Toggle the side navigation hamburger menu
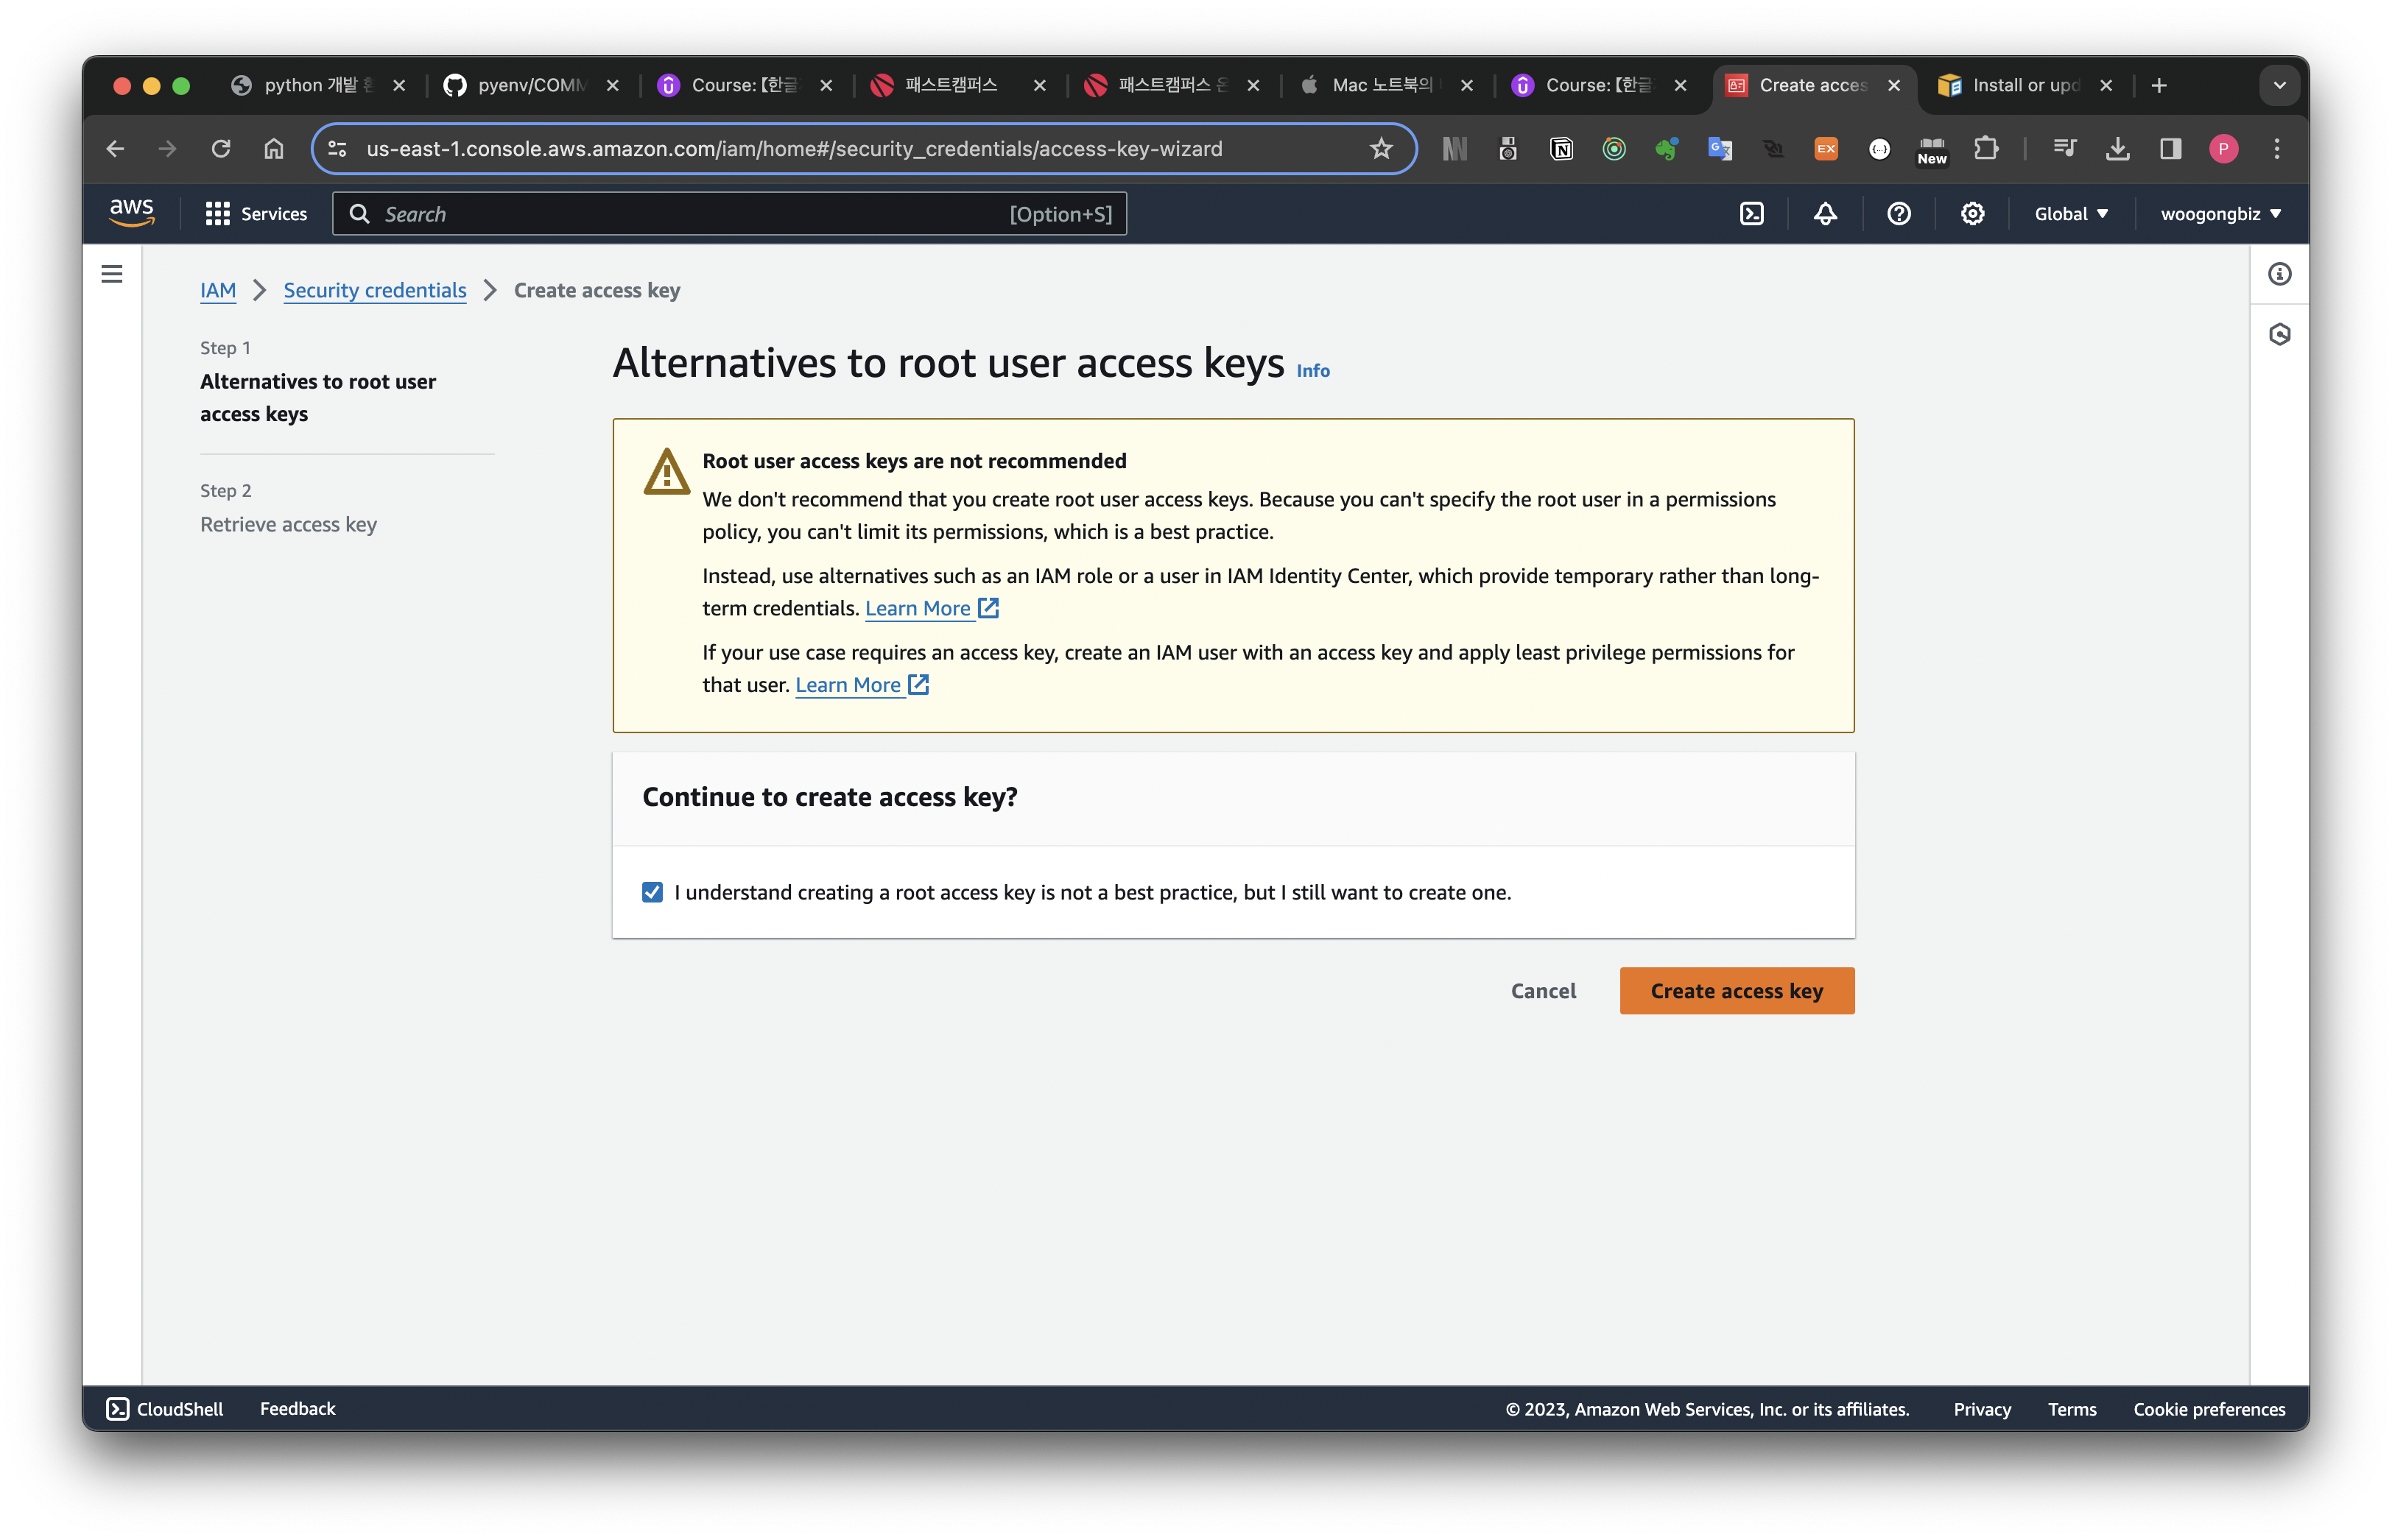This screenshot has height=1540, width=2392. tap(112, 274)
